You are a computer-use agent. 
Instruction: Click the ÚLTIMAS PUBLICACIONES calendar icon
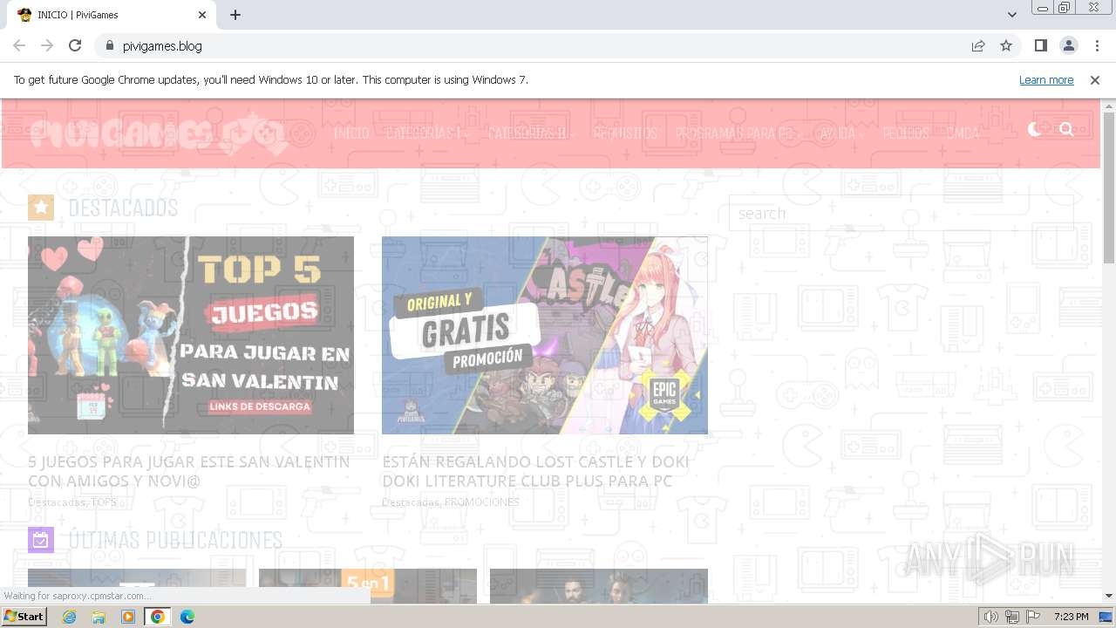point(41,540)
